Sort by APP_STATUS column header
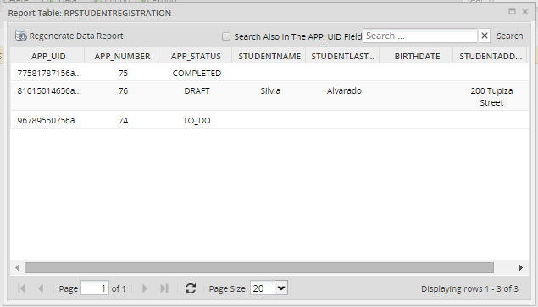 (196, 56)
